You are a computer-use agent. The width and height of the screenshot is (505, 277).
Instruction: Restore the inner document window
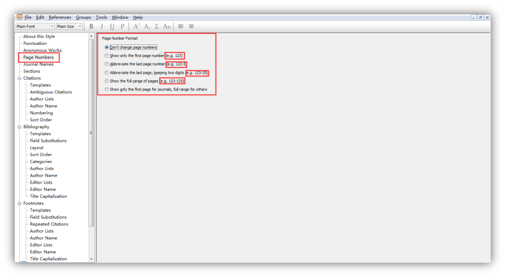pyautogui.click(x=480, y=18)
